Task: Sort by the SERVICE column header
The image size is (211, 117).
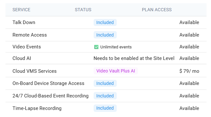Action: [x=21, y=10]
